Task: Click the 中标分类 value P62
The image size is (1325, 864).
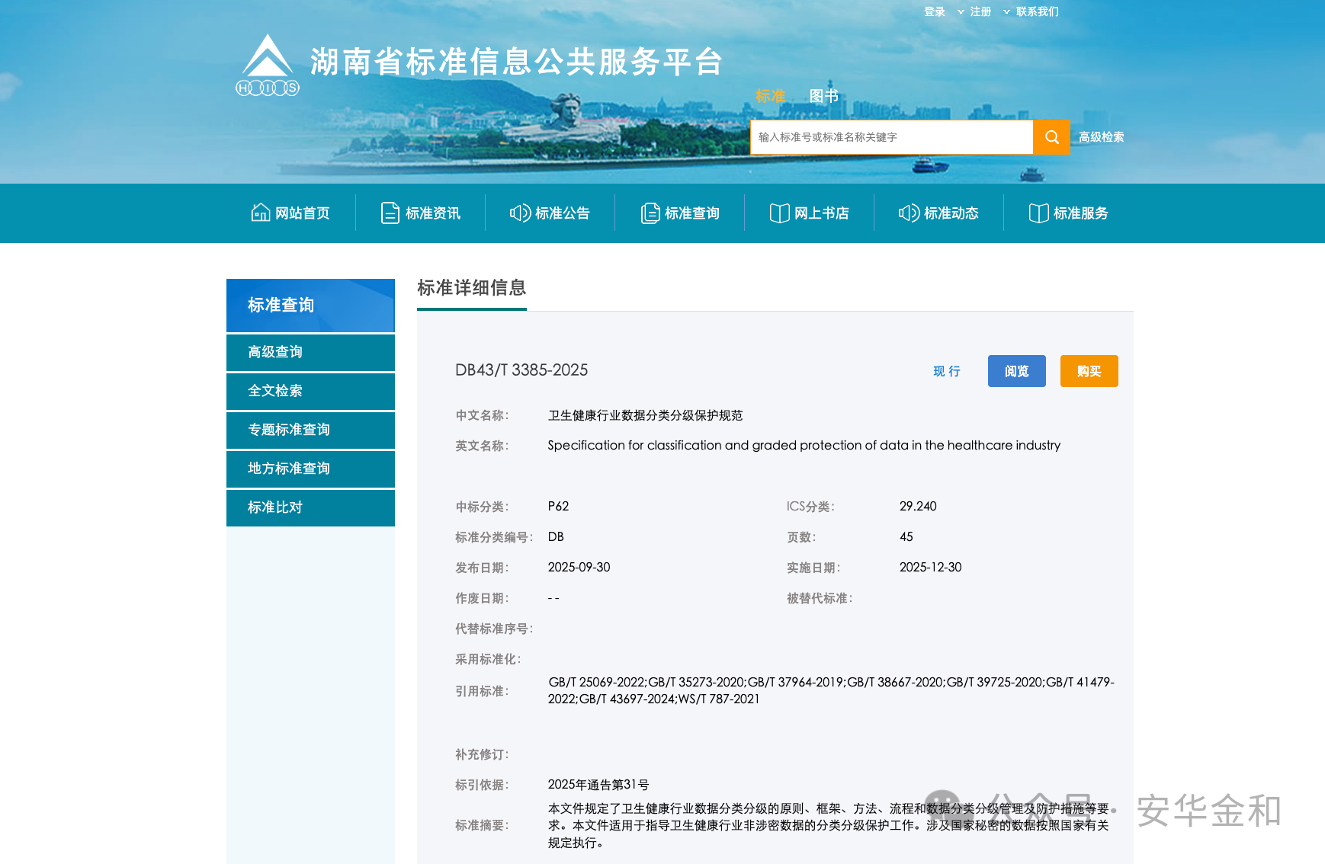Action: (558, 507)
